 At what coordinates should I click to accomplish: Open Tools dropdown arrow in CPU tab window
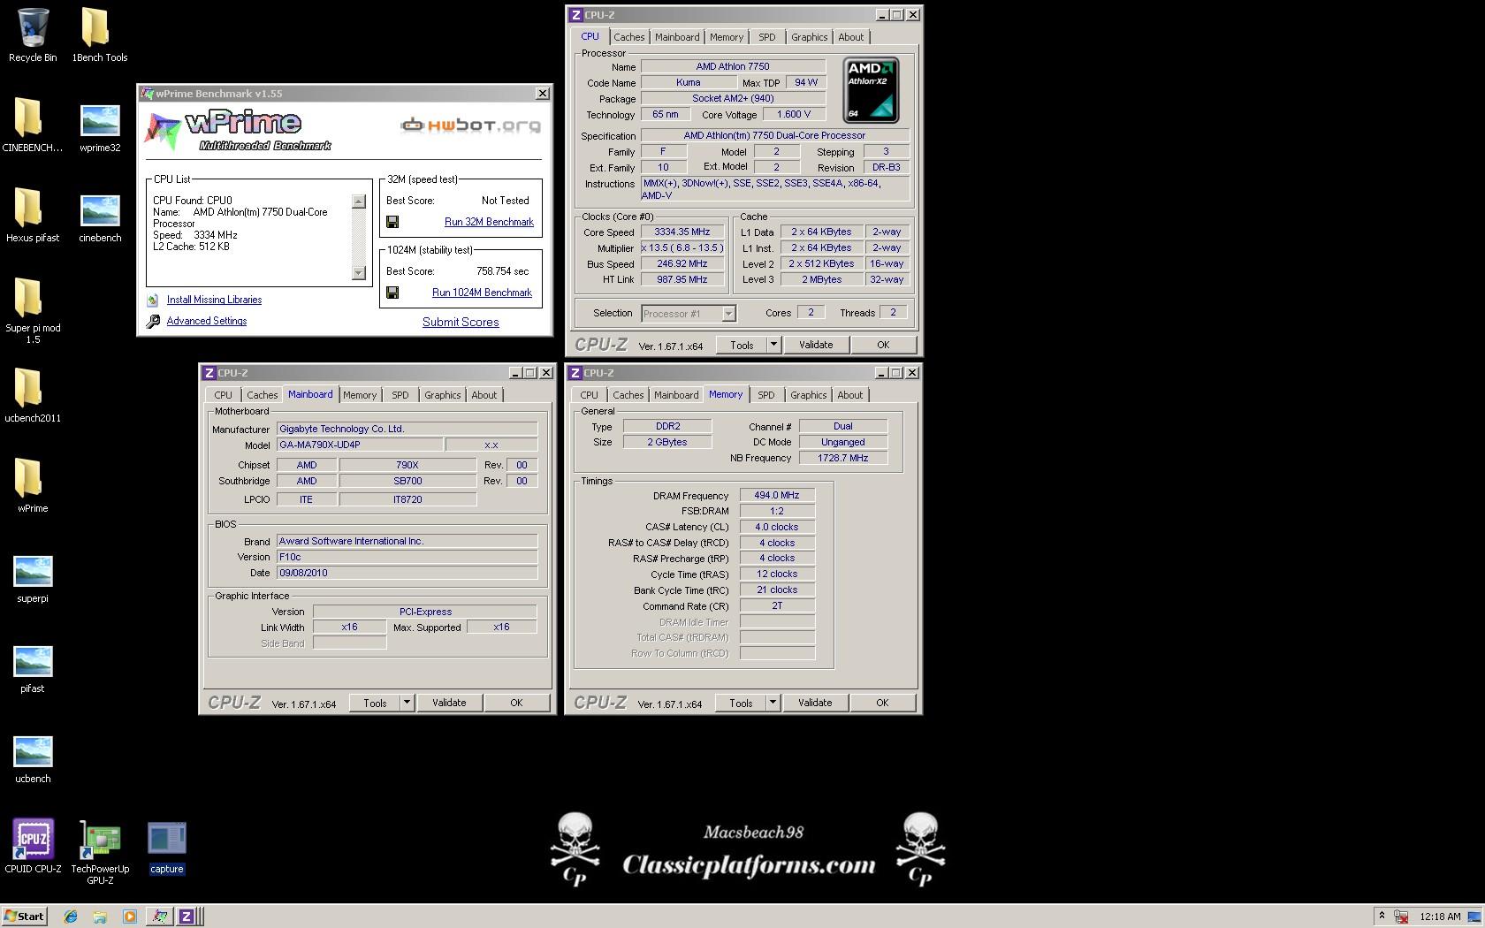coord(773,345)
